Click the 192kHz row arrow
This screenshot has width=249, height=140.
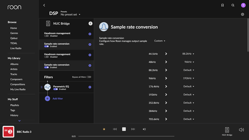pos(166,95)
